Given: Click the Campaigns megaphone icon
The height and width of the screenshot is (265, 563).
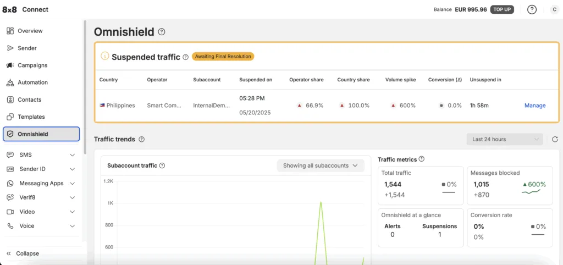Looking at the screenshot, I should coord(10,65).
